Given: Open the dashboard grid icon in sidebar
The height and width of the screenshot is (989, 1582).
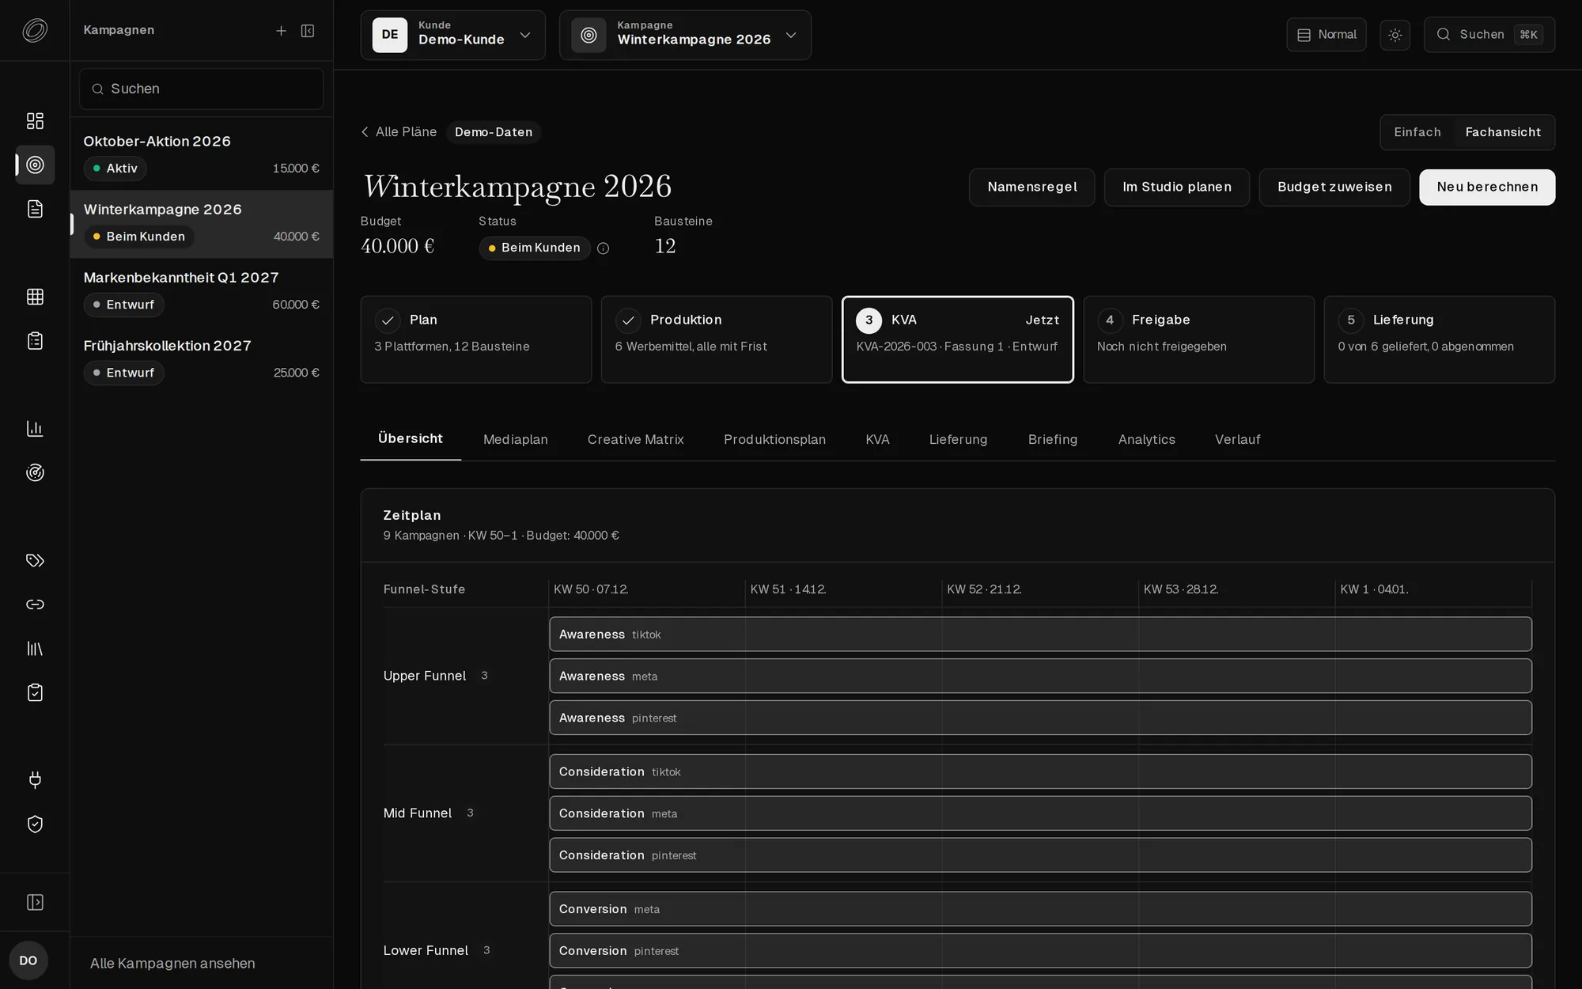Looking at the screenshot, I should coord(35,121).
